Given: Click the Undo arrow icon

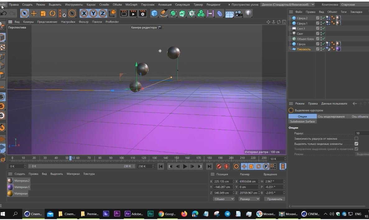Looking at the screenshot, I should (3, 13).
